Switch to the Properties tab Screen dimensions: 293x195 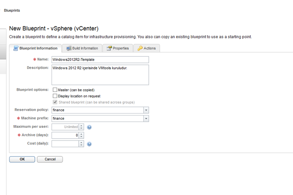118,48
